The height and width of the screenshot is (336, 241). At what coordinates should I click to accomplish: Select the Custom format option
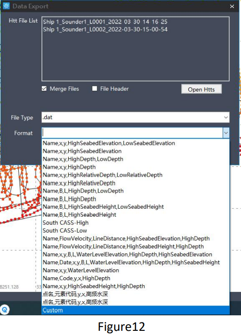(x=135, y=310)
